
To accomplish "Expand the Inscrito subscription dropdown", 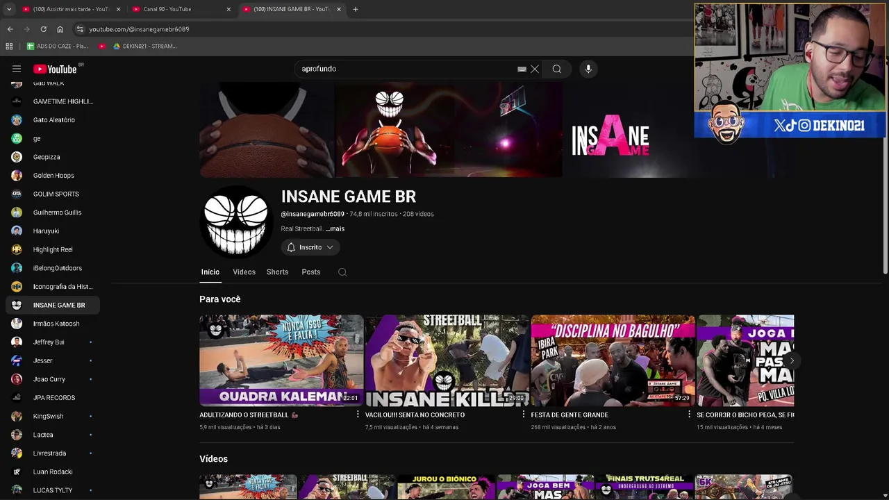I will point(310,247).
